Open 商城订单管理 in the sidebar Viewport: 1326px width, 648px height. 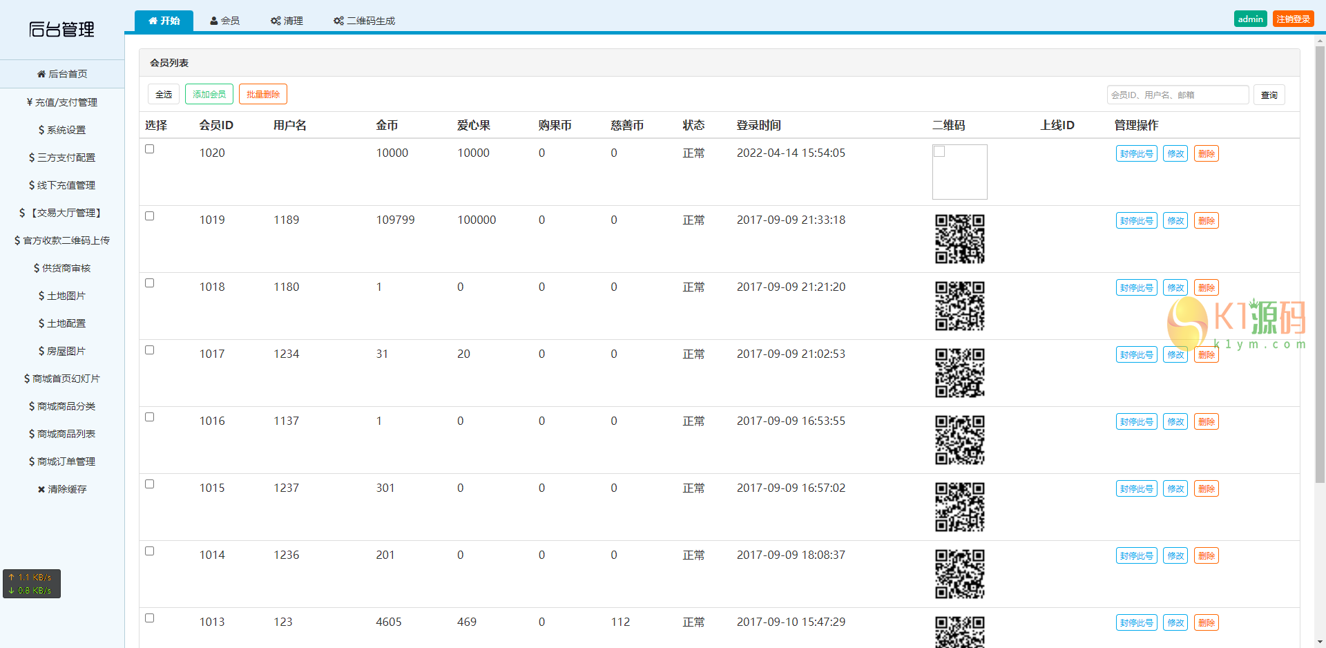[x=62, y=461]
